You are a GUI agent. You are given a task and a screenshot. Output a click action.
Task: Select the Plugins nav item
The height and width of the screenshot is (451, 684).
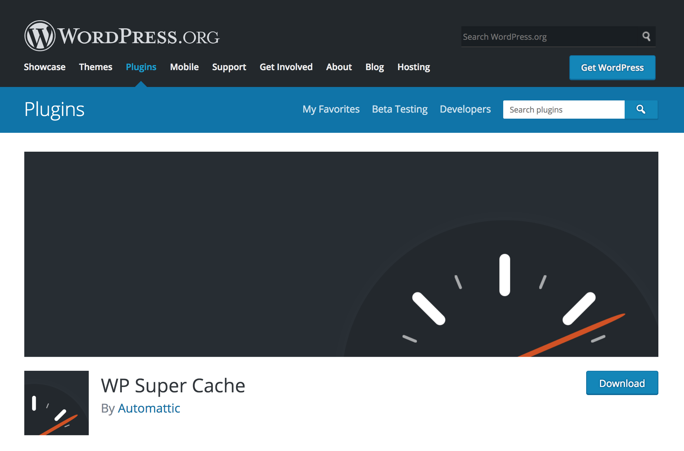(x=141, y=67)
